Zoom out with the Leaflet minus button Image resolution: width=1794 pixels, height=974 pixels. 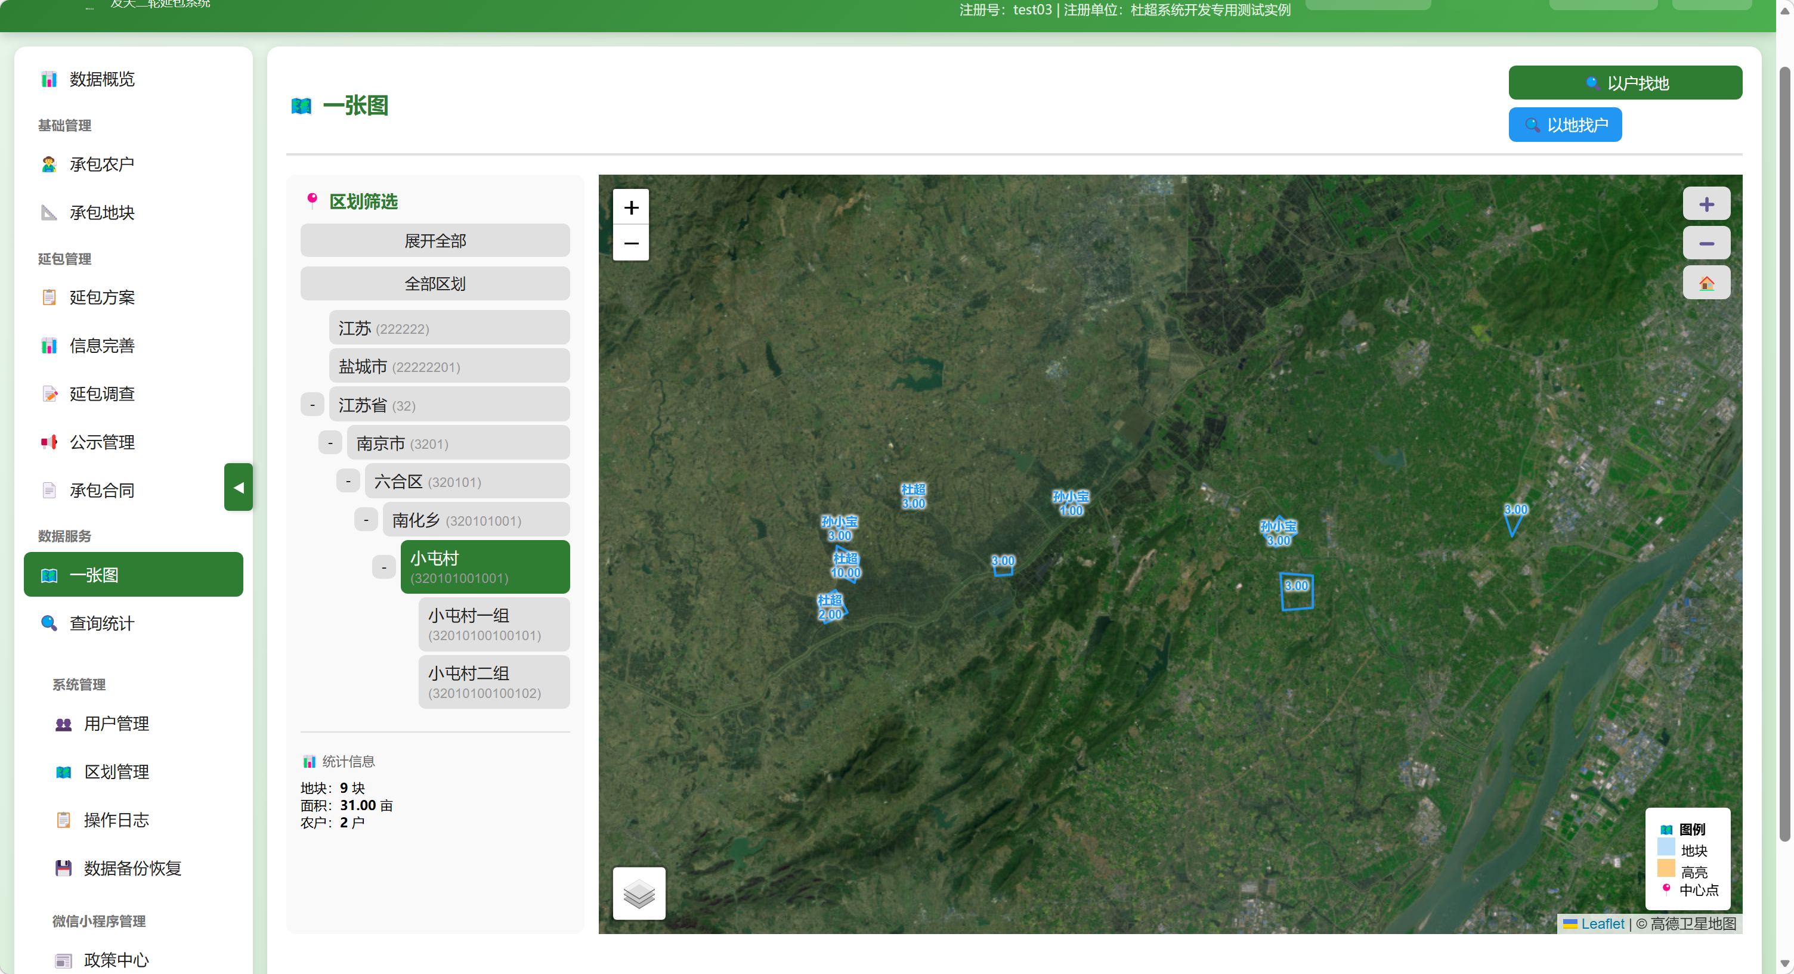click(x=631, y=243)
